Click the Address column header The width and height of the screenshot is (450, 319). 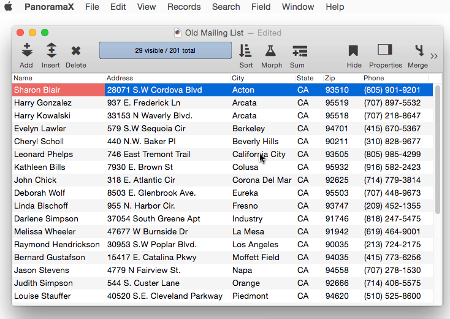[x=167, y=78]
